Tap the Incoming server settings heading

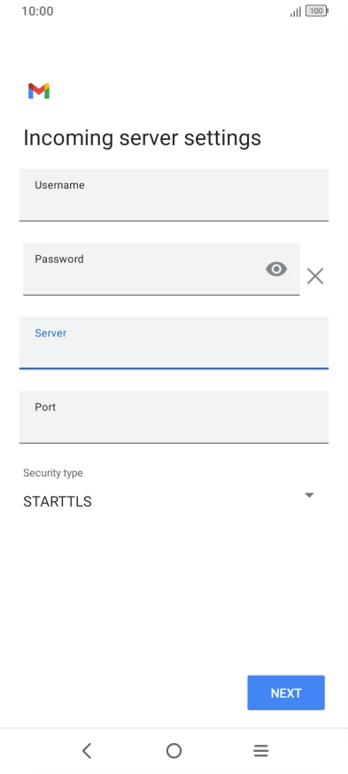tap(143, 138)
